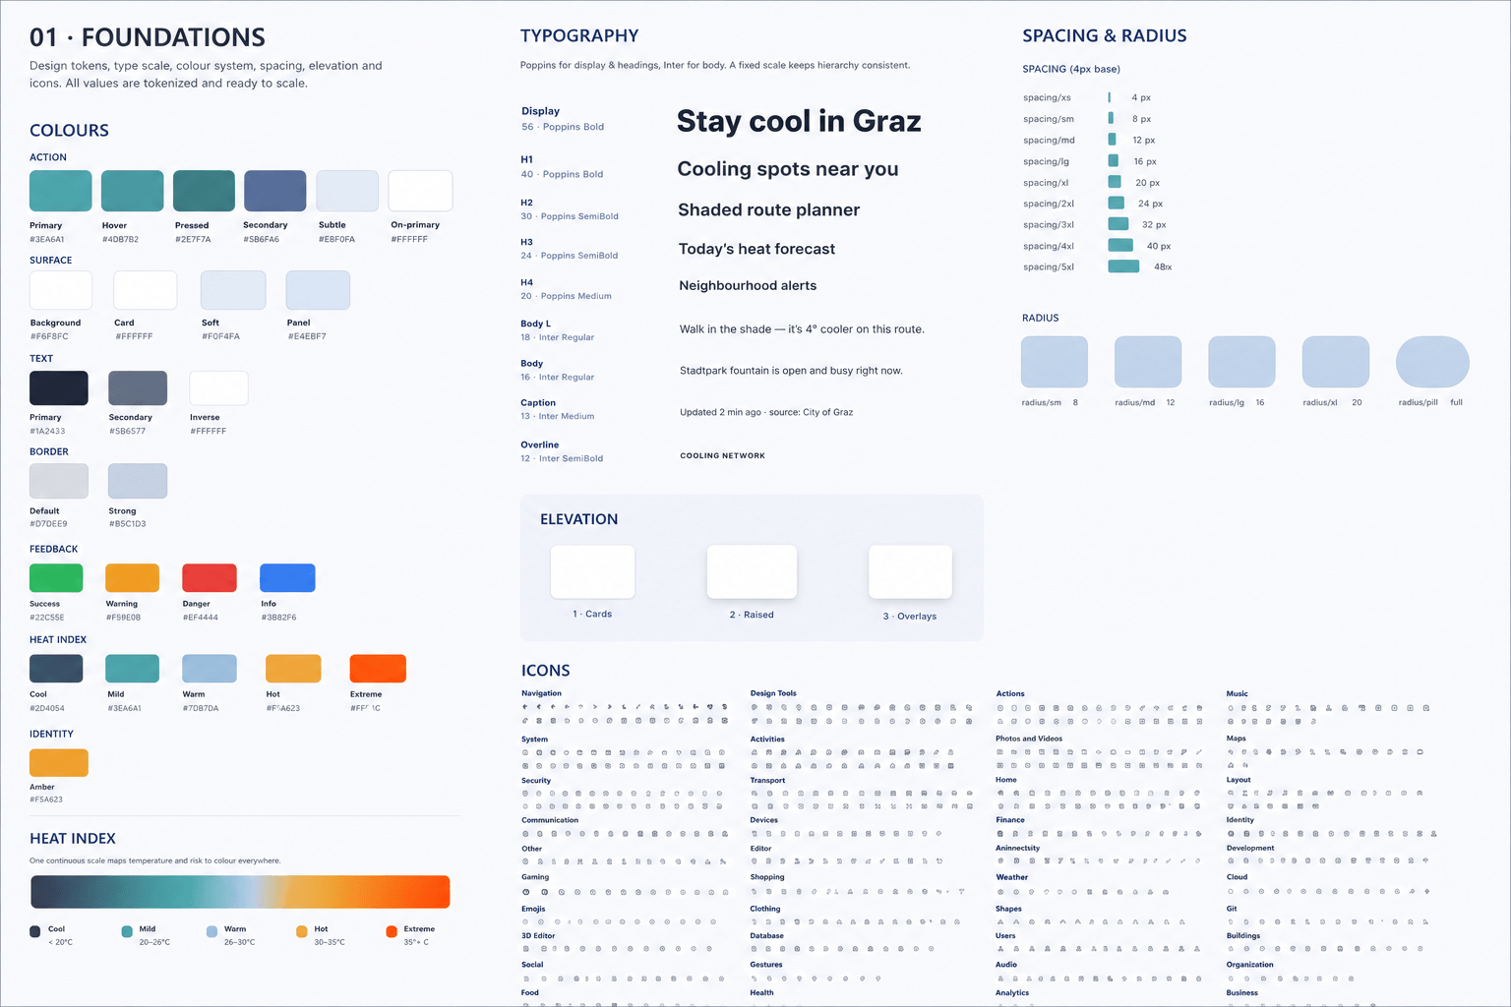Choose the red Danger swatch
The height and width of the screenshot is (1007, 1511).
click(x=210, y=578)
